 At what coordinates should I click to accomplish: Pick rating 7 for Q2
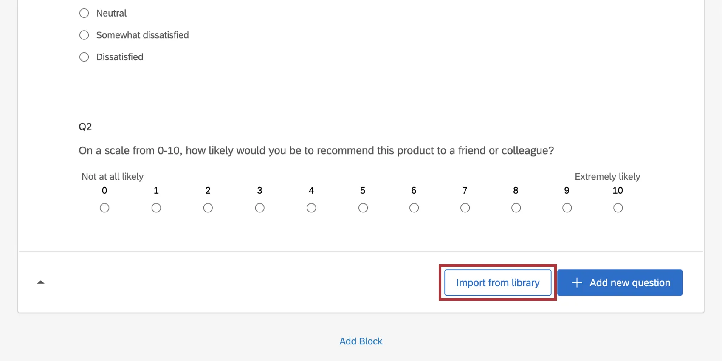[x=465, y=208]
